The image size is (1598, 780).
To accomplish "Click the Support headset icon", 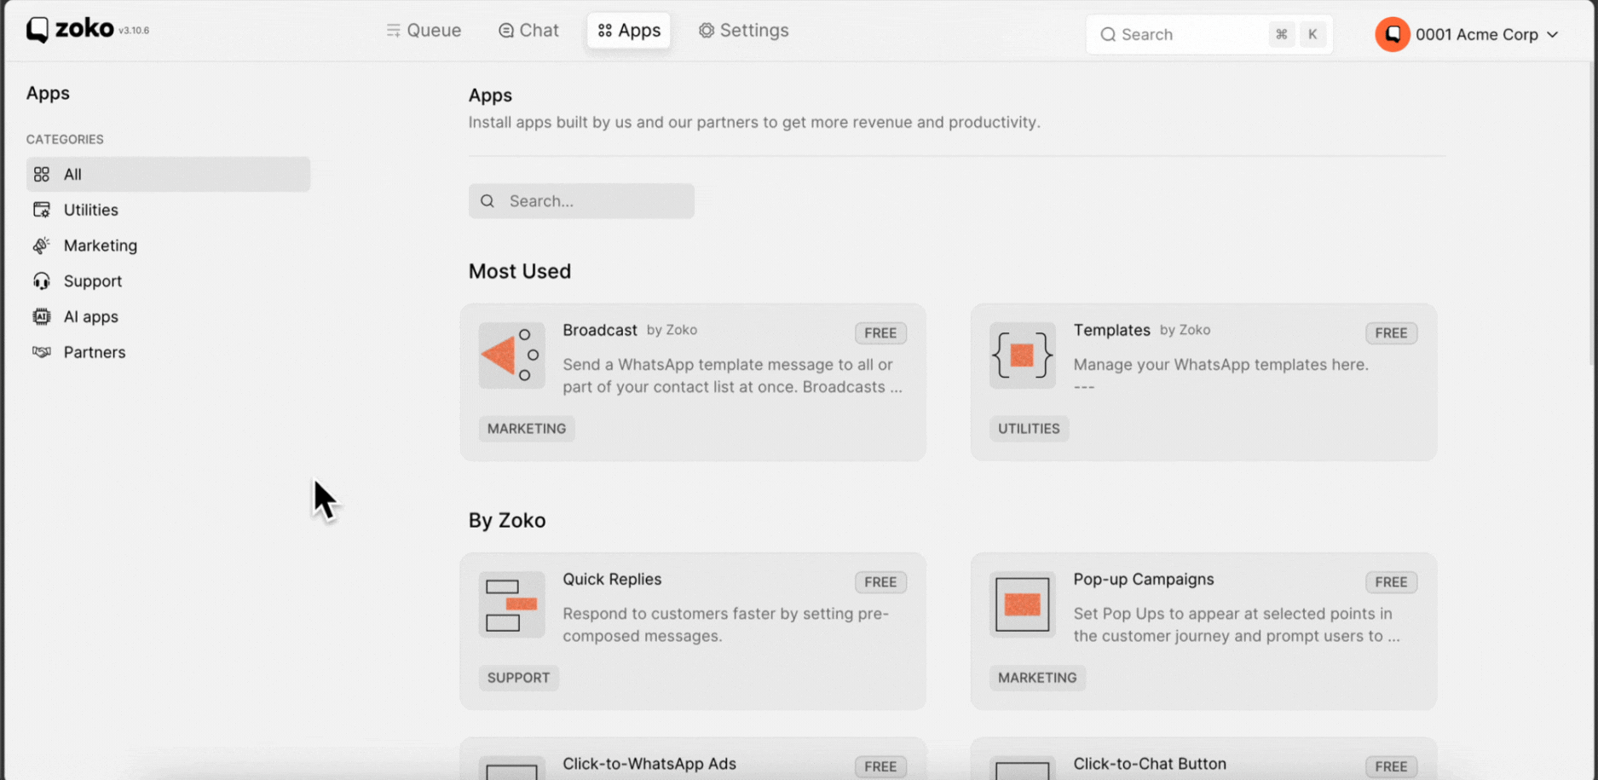I will (41, 281).
